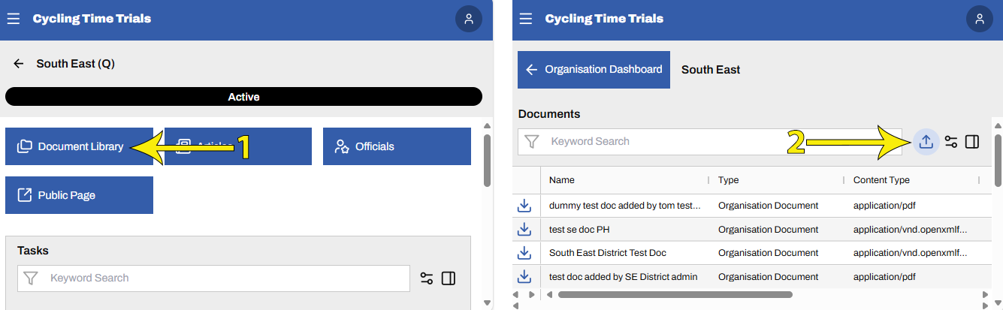
Task: Toggle the Tasks side panel layout icon
Action: (x=449, y=278)
